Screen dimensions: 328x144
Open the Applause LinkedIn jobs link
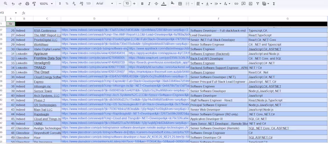(93, 53)
